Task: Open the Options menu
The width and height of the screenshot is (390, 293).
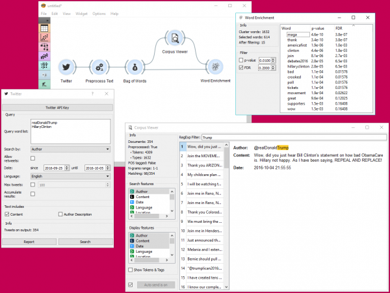Action: tap(99, 14)
